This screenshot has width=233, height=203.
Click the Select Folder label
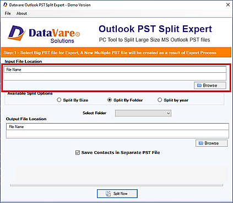point(94,113)
